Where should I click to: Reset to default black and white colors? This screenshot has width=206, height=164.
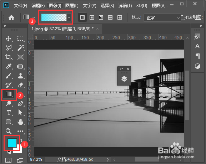9,152
